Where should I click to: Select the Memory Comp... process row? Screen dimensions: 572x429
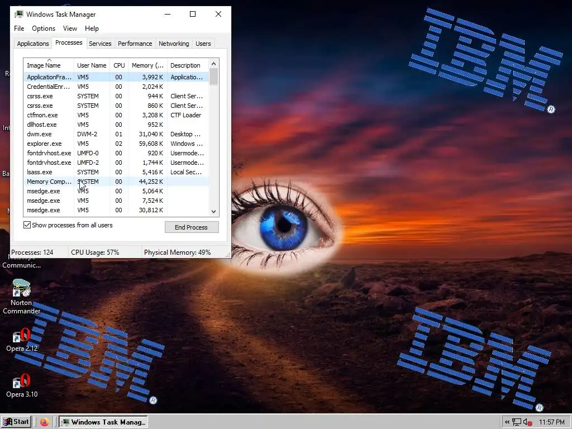click(x=116, y=182)
